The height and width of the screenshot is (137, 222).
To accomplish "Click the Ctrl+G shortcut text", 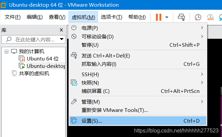I will pos(192,64).
